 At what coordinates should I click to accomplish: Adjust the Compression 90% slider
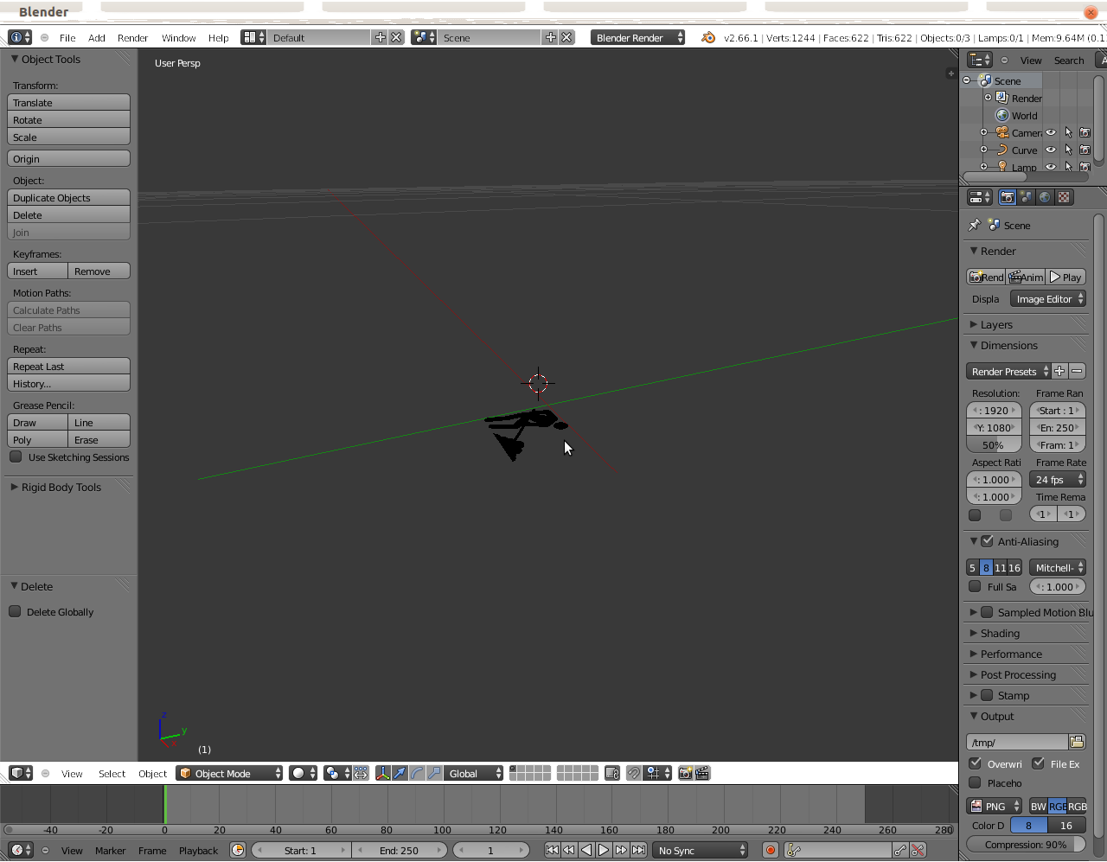click(x=1026, y=845)
